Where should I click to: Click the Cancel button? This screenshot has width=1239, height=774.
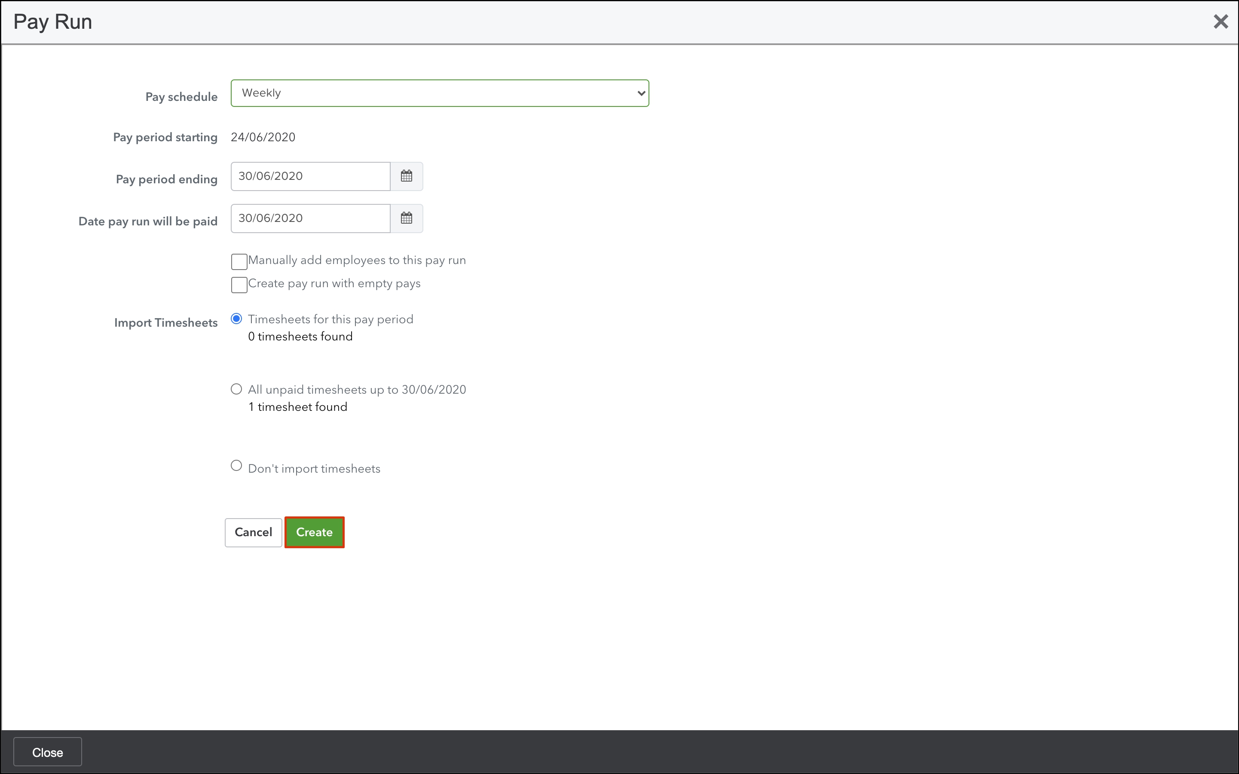253,532
